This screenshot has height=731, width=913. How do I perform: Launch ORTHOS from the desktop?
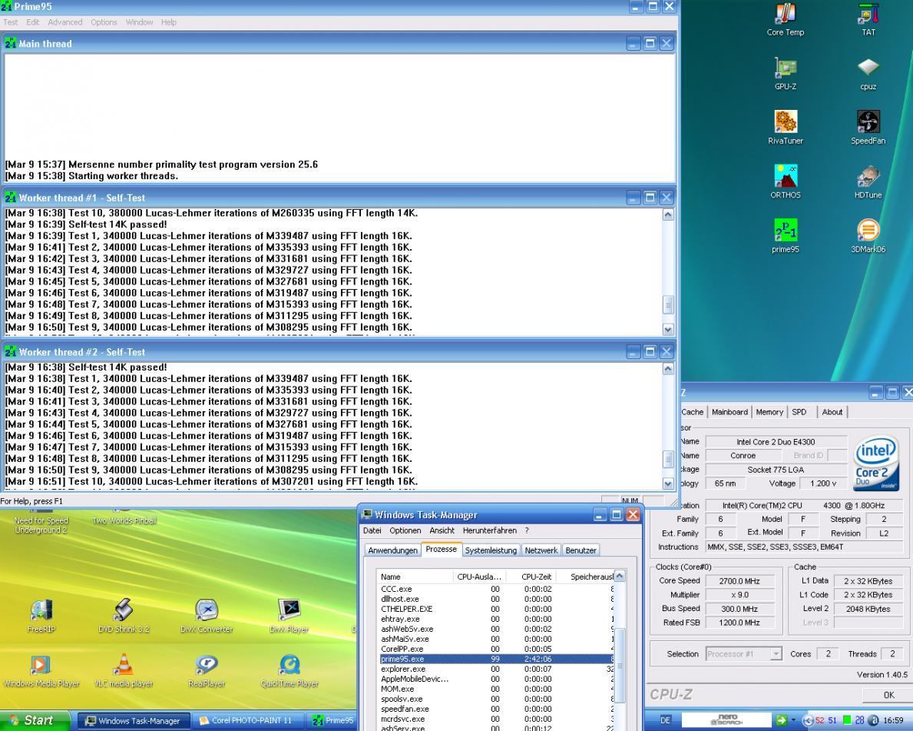tap(785, 182)
